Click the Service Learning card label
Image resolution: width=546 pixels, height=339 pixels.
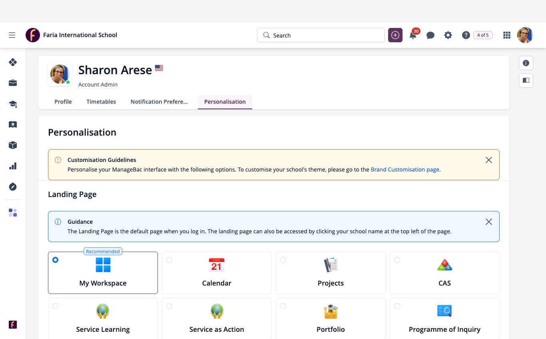[x=103, y=329]
